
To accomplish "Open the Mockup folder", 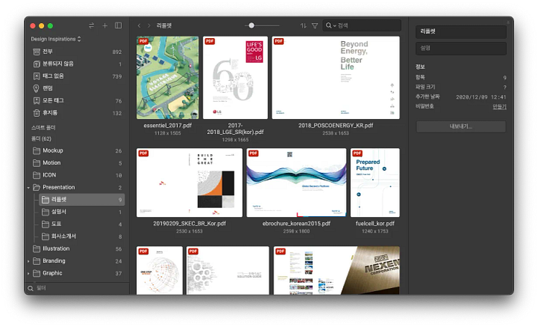I will tap(77, 150).
